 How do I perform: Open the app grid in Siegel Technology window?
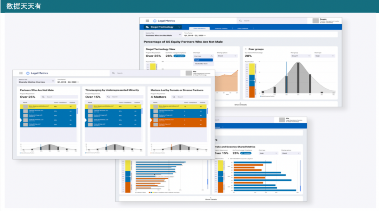pyautogui.click(x=147, y=21)
